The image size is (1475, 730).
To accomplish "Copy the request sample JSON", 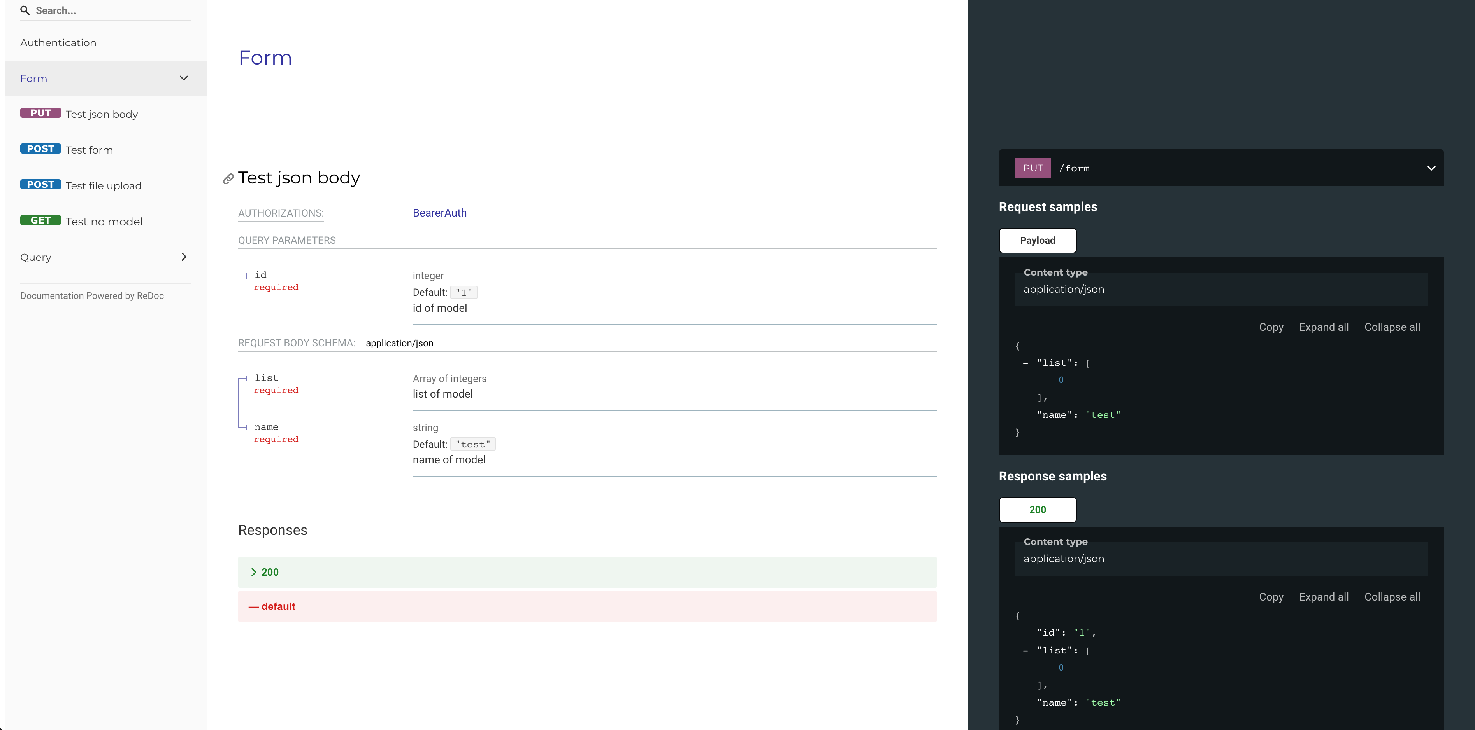I will click(1271, 327).
